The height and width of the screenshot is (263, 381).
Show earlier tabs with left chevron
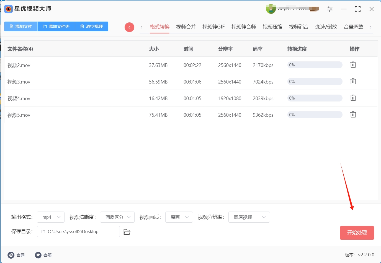(x=141, y=27)
